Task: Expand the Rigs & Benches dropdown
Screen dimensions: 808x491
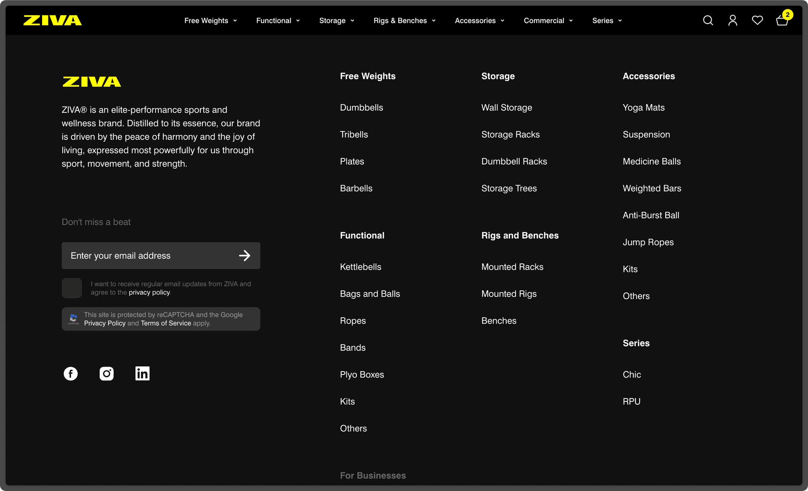Action: [404, 21]
